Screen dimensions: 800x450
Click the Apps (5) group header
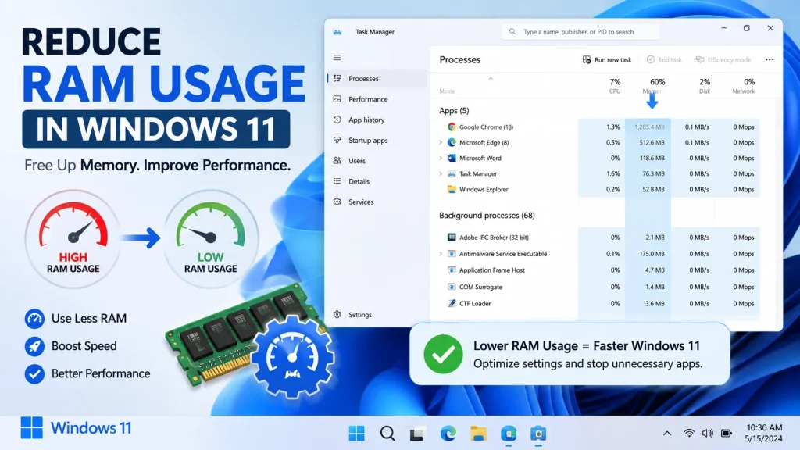[x=454, y=111]
